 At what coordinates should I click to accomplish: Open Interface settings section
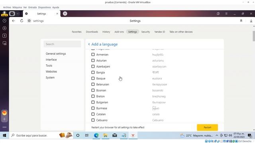tap(51, 60)
